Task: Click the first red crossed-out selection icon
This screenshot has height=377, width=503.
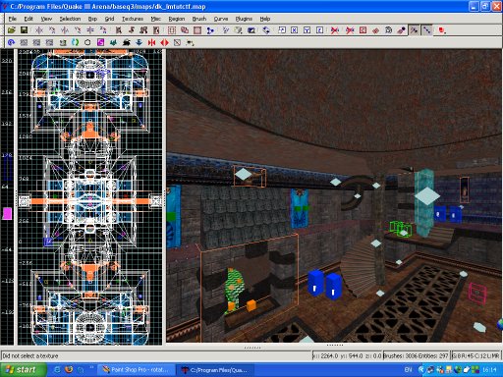Action: (335, 30)
